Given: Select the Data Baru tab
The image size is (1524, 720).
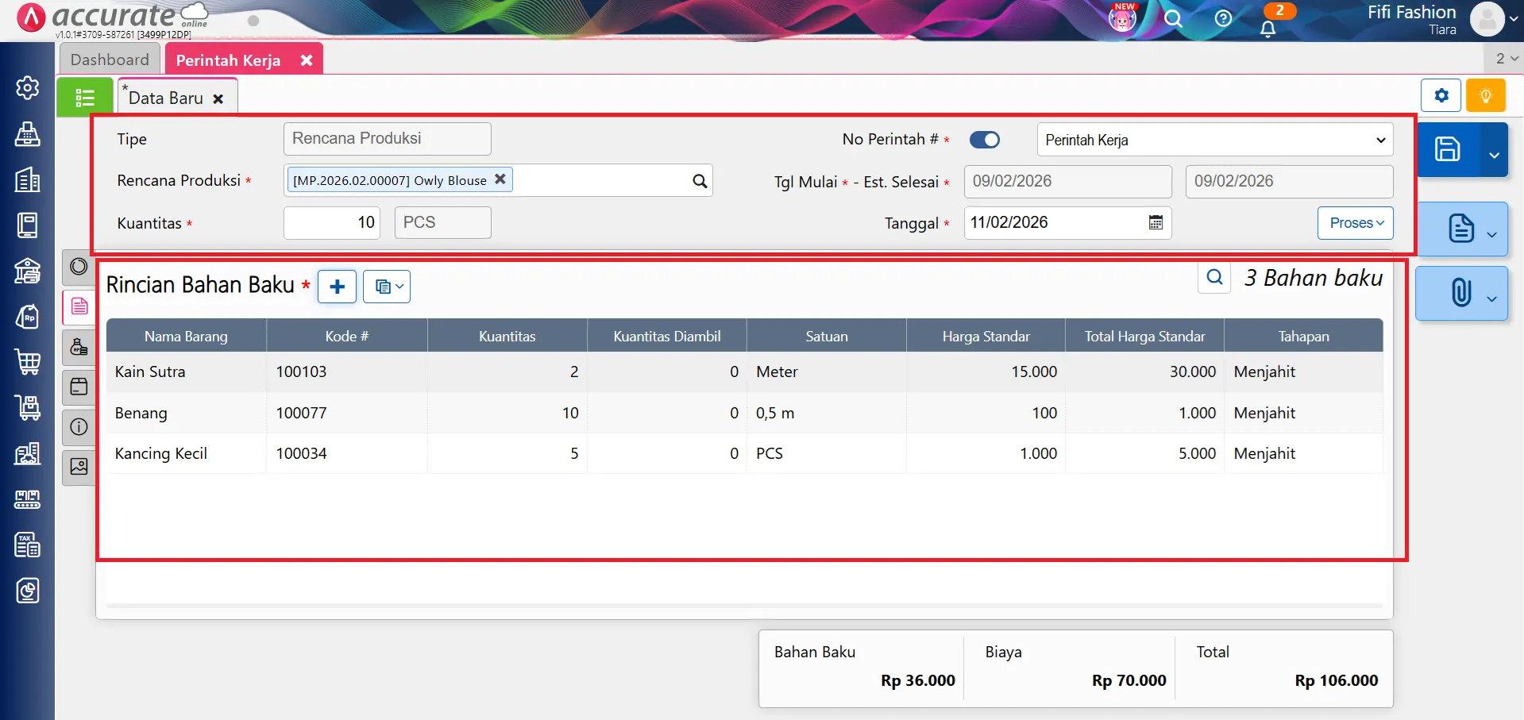Looking at the screenshot, I should coord(166,98).
